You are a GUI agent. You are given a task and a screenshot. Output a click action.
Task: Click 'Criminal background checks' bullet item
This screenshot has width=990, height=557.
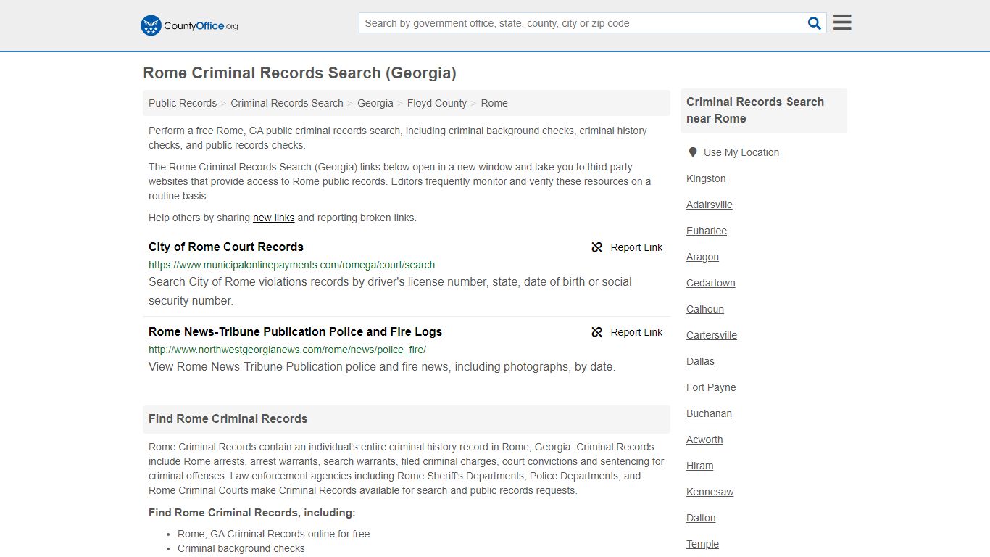pyautogui.click(x=241, y=548)
